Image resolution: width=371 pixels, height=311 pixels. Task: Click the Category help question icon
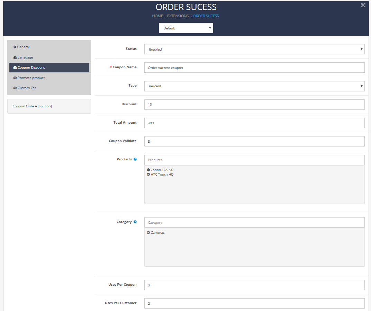[x=135, y=222]
